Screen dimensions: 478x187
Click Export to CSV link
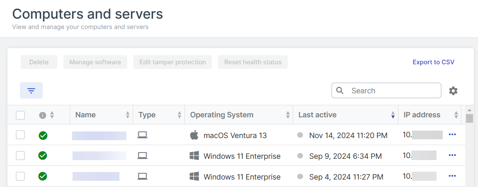[x=433, y=62]
